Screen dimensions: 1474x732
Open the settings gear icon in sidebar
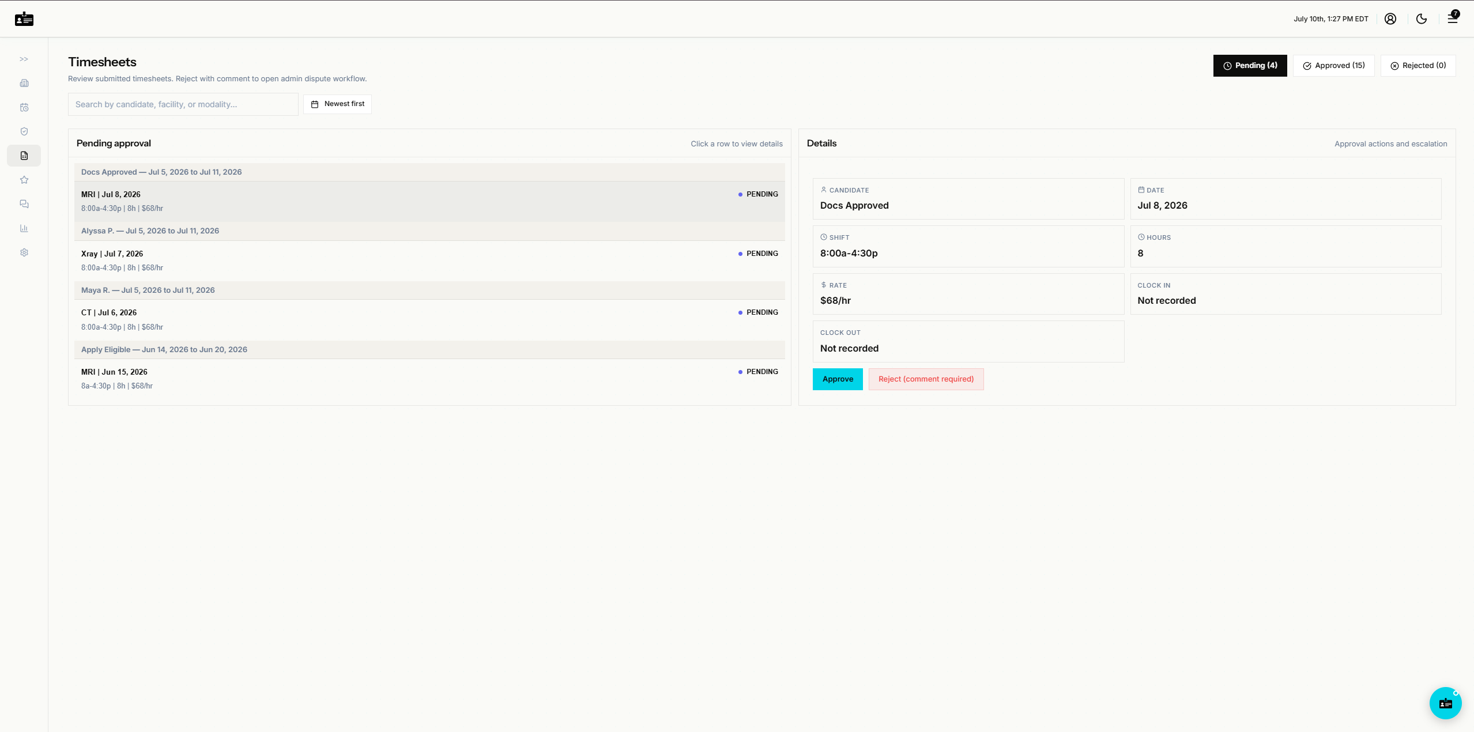click(x=24, y=252)
